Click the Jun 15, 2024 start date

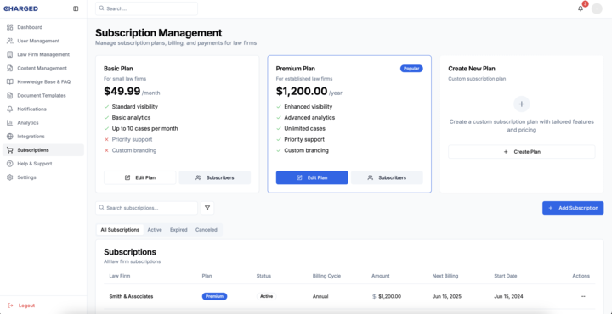[x=508, y=296]
